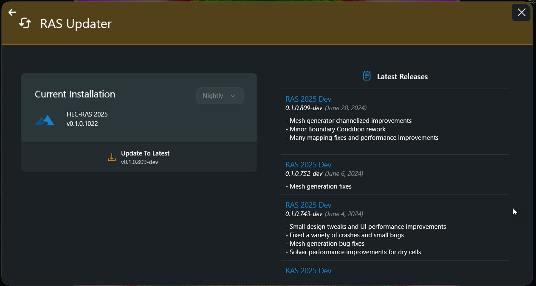Click the HEC-RAS blue mountain logo
This screenshot has width=536, height=286.
[45, 120]
